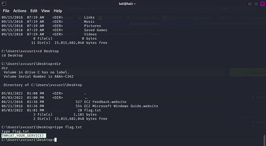Click the Volume Serial Number A8A4-C362 line
This screenshot has width=266, height=146.
(x=38, y=76)
